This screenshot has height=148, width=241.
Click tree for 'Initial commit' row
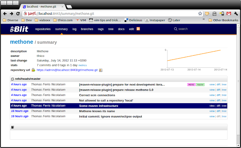tap(224, 116)
